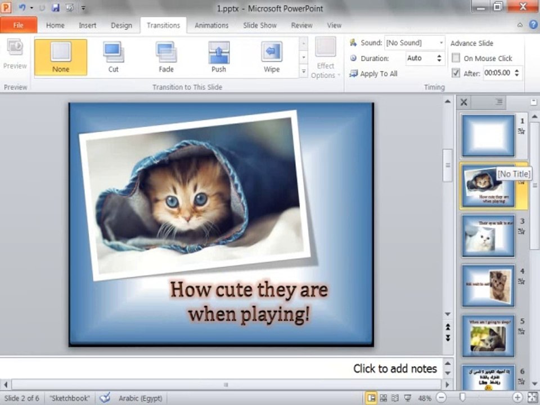The width and height of the screenshot is (540, 405).
Task: Click the Undo arrow icon
Action: (22, 7)
